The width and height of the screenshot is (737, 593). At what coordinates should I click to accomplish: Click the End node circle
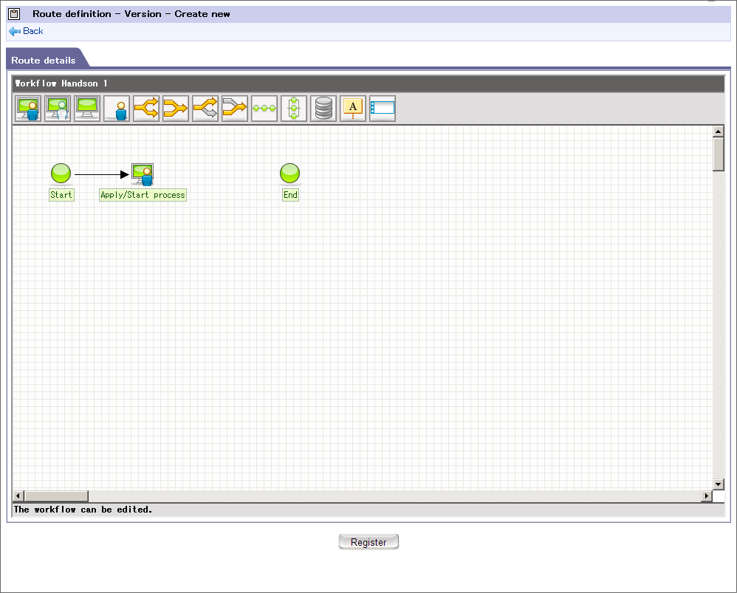[290, 173]
